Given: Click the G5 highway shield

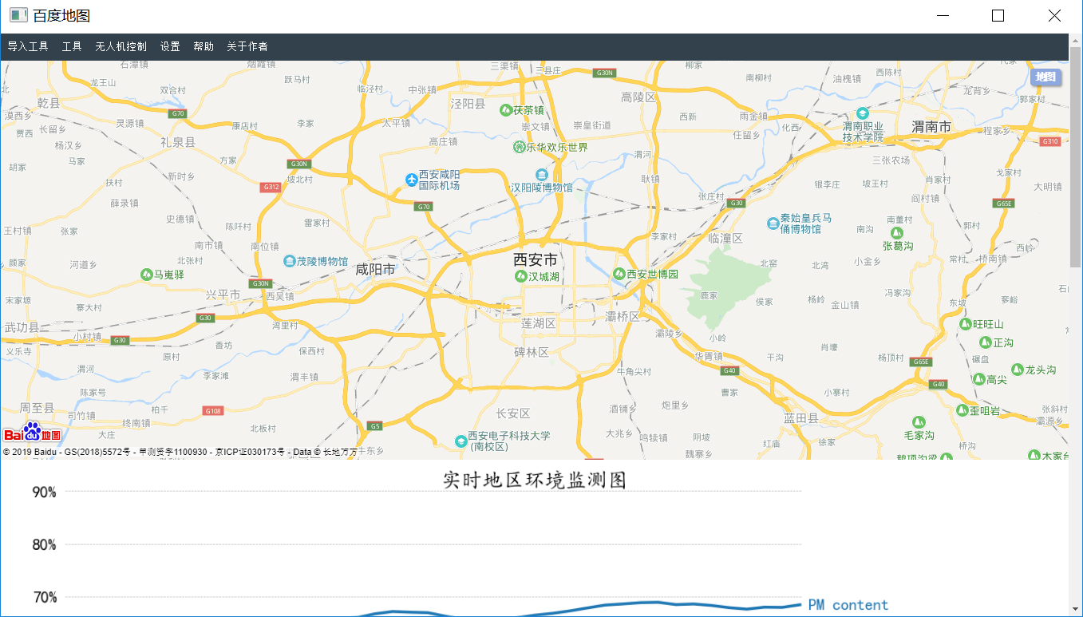Looking at the screenshot, I should (x=375, y=425).
